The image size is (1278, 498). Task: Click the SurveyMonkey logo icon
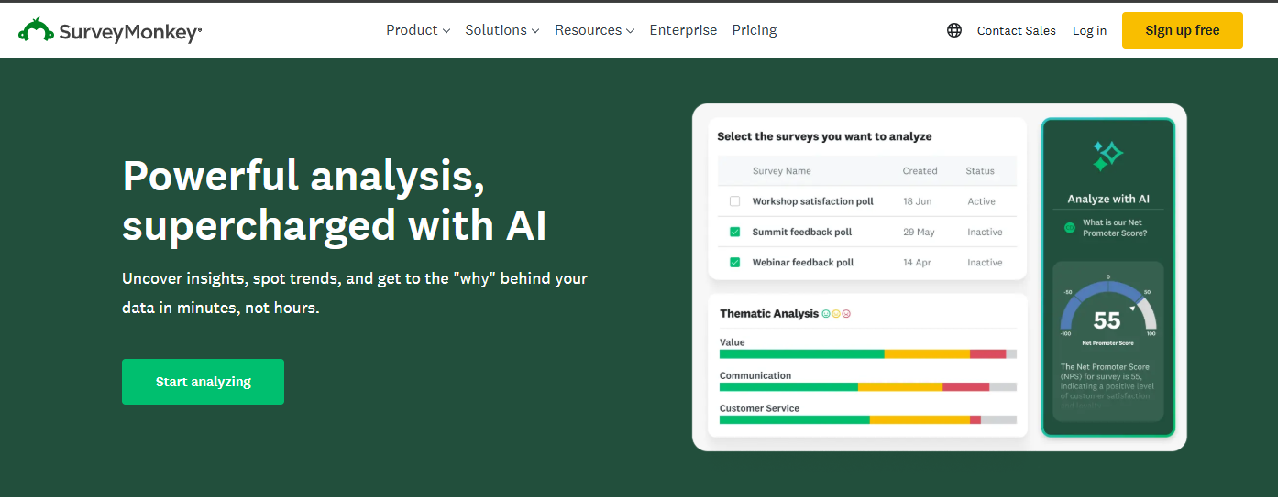37,30
